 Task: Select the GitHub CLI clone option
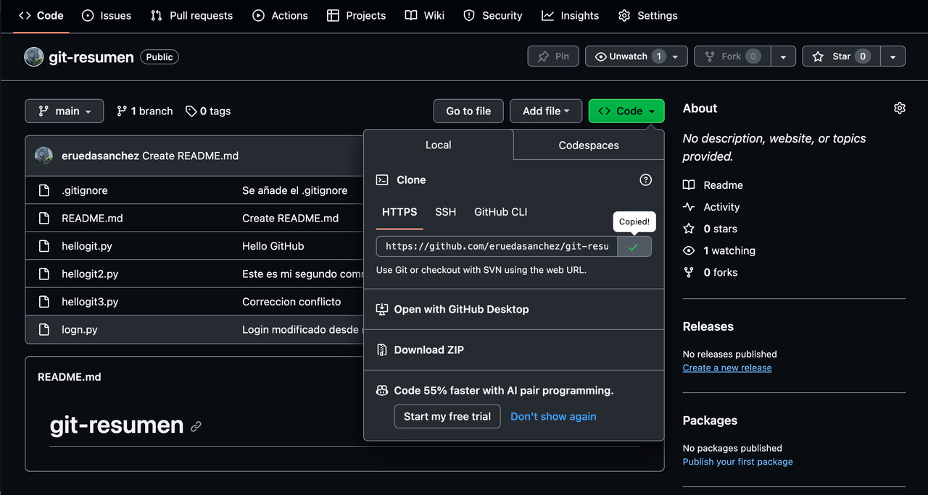pos(501,212)
